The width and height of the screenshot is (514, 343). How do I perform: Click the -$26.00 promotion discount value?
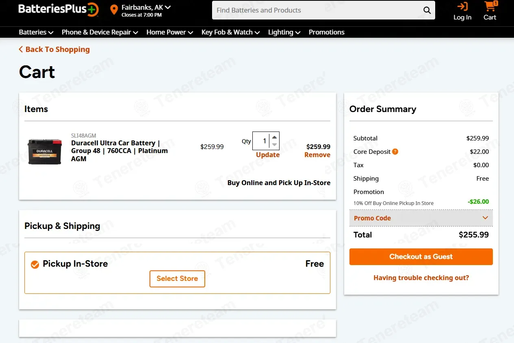click(x=478, y=202)
